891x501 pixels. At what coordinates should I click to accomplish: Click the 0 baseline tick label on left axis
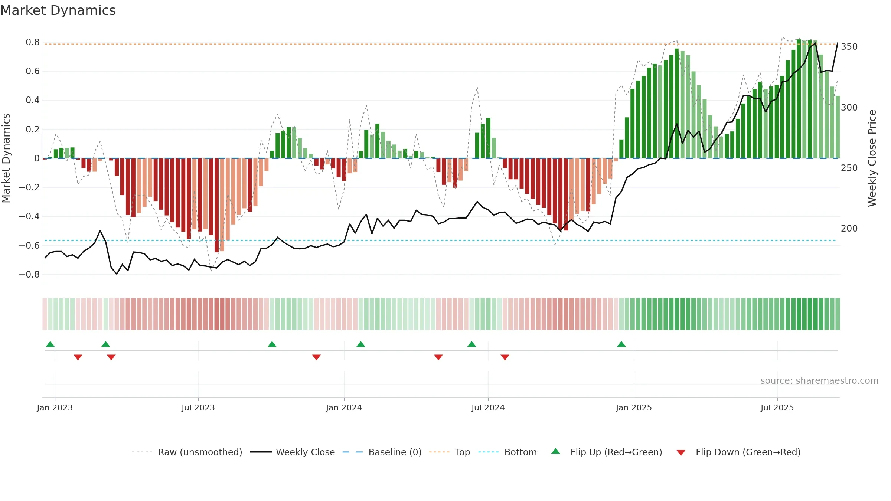[37, 158]
